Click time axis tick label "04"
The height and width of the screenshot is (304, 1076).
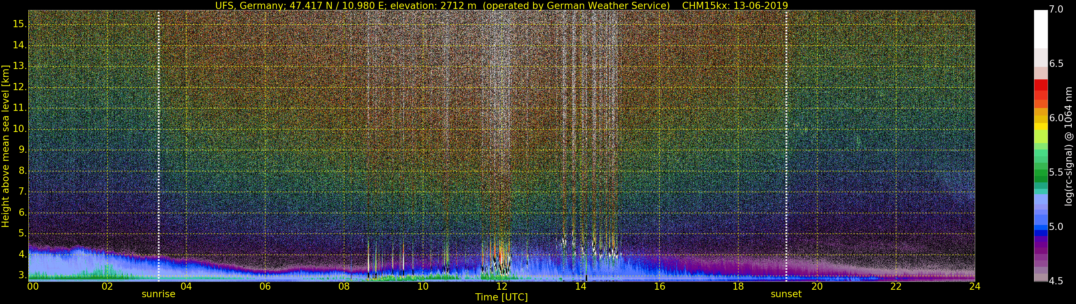pos(186,286)
